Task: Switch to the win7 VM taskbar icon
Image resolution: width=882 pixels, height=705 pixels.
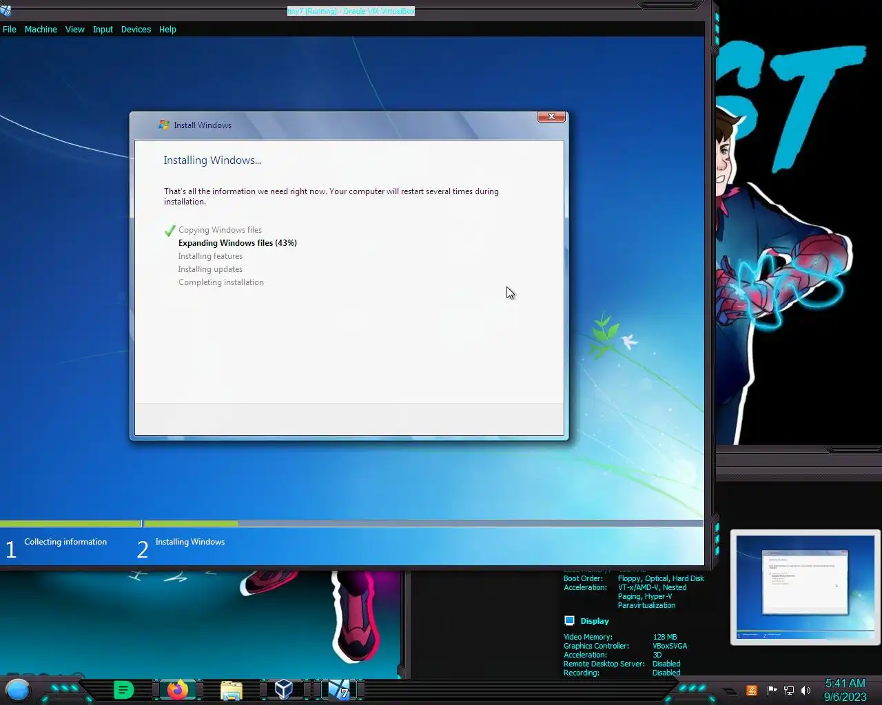Action: 338,689
